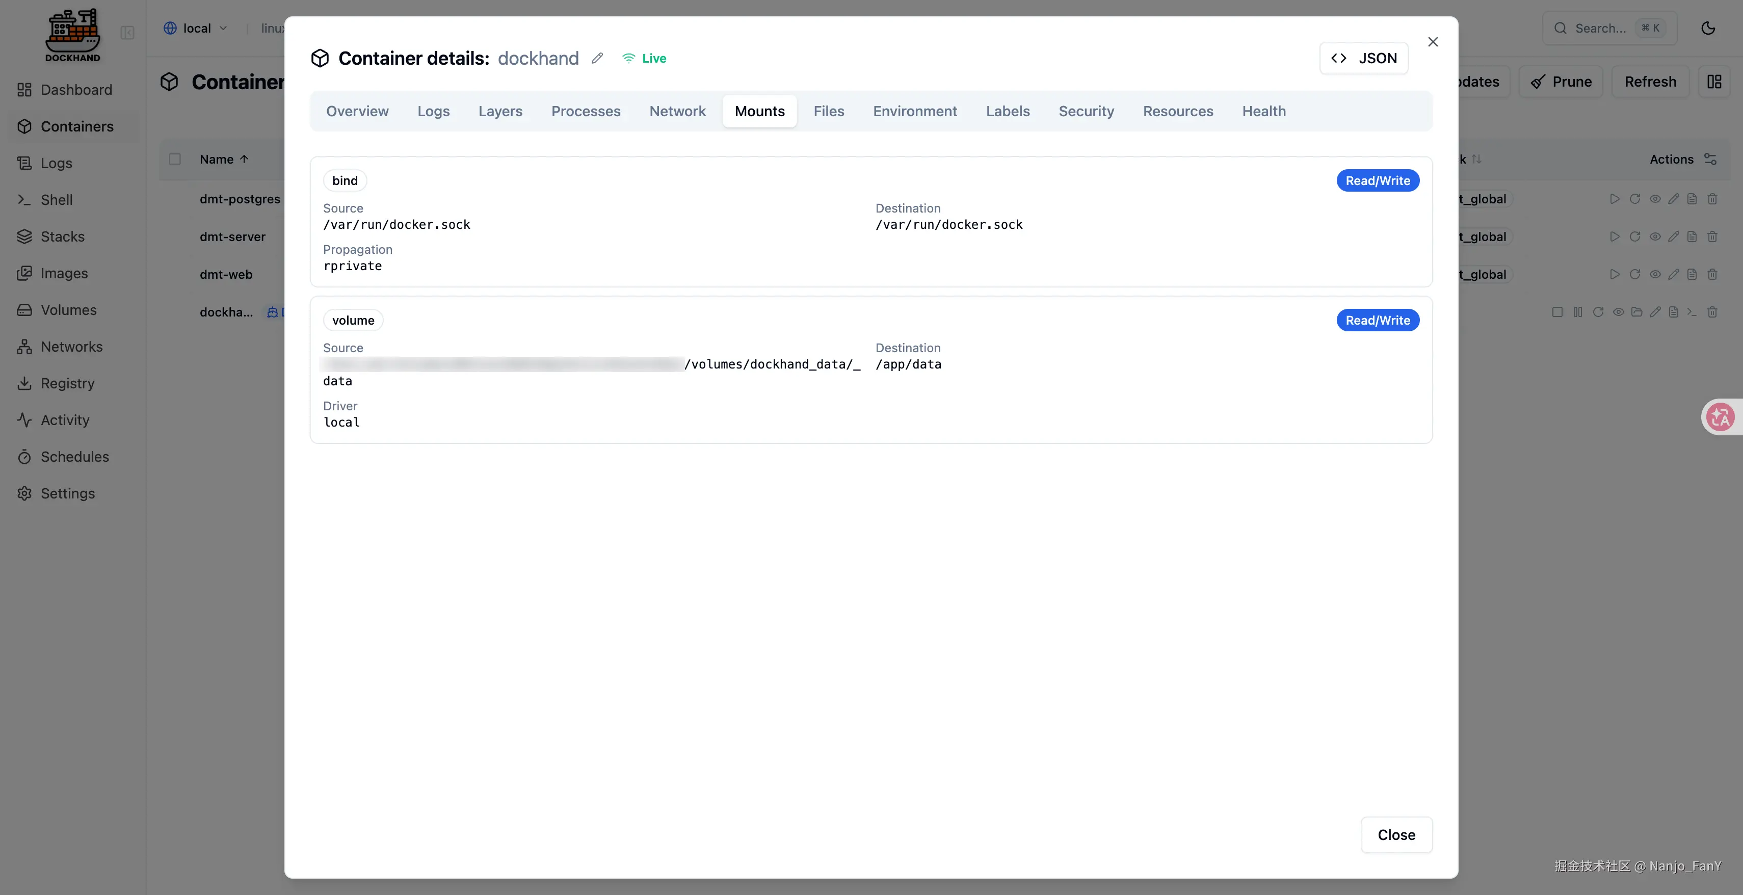1743x895 pixels.
Task: Click the Prune button
Action: pyautogui.click(x=1561, y=82)
